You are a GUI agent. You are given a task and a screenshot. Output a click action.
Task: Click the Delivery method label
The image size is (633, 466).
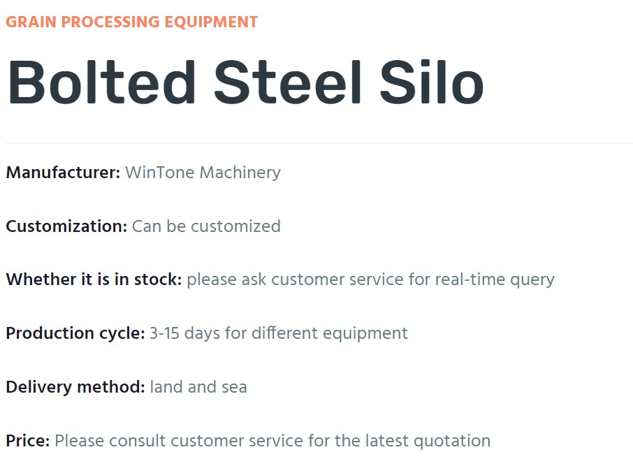click(75, 387)
